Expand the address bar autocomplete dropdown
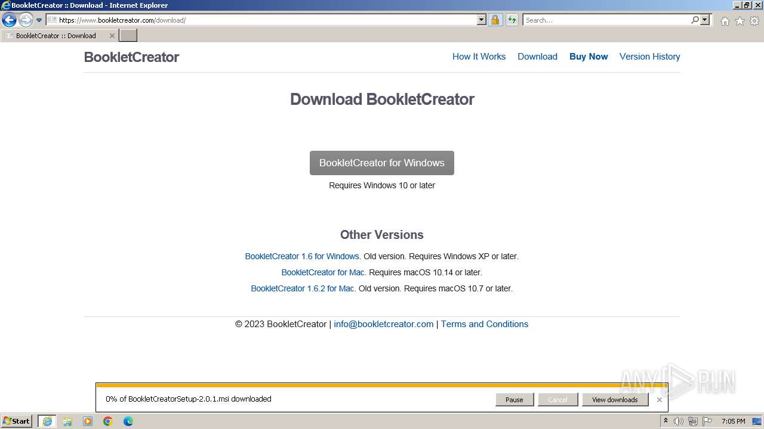This screenshot has height=429, width=764. (x=482, y=20)
